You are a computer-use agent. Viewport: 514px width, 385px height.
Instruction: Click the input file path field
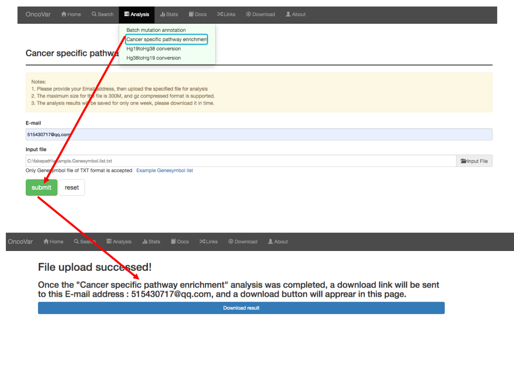click(x=241, y=161)
